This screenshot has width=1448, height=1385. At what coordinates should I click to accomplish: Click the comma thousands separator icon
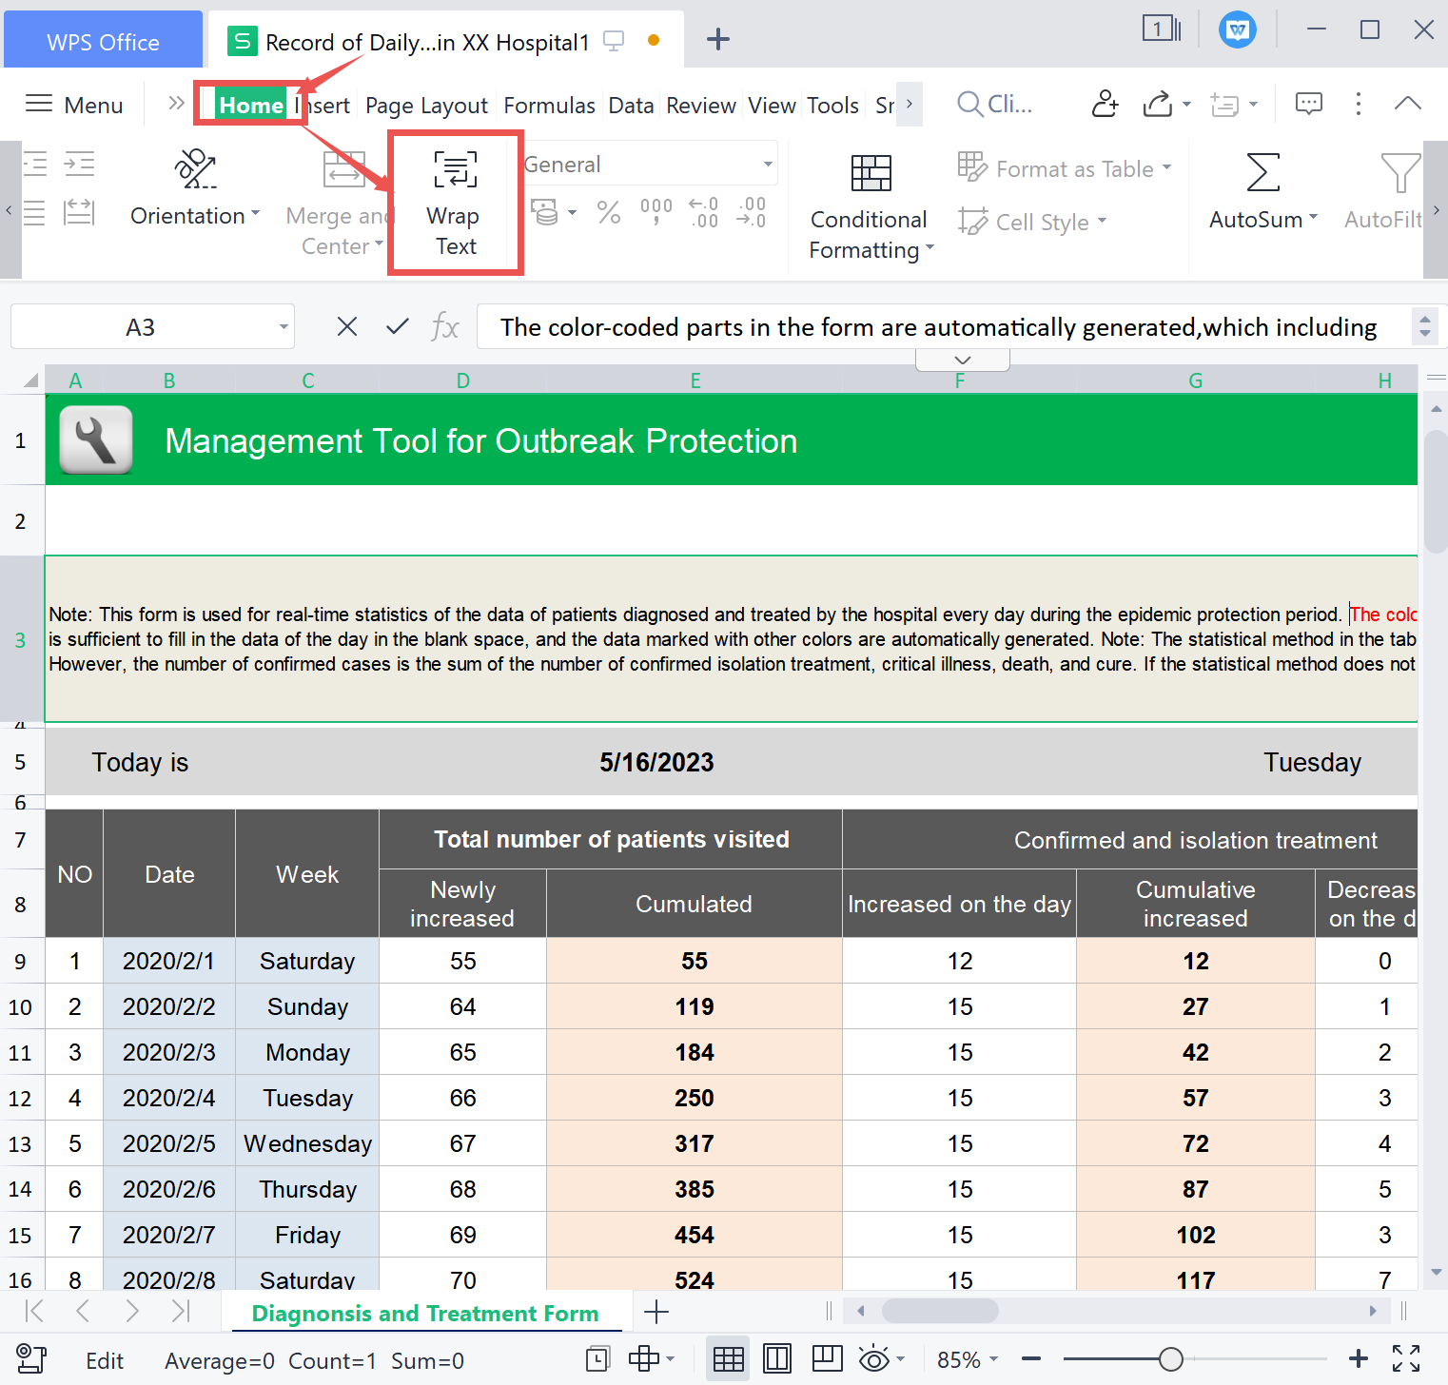point(656,211)
